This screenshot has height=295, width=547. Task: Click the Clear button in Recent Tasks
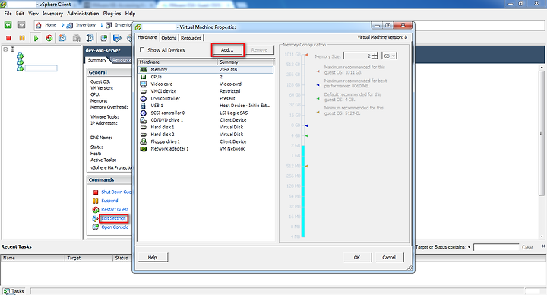[527, 247]
